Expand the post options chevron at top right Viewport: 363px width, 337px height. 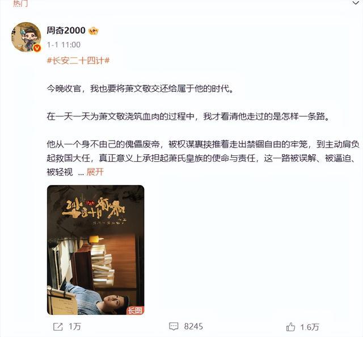coord(356,3)
